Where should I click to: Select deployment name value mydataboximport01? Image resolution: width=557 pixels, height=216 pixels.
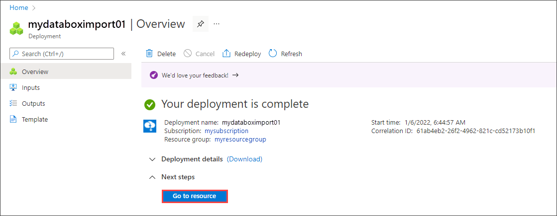(251, 123)
